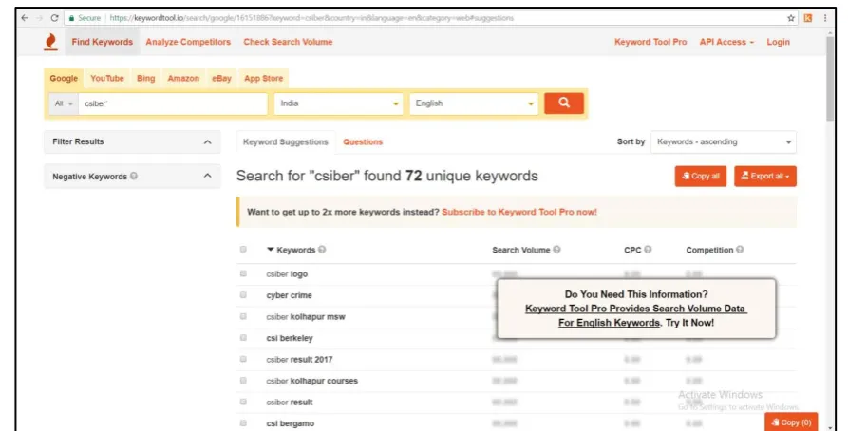Click the browser address bar URL
Screen dimensions: 848x431
311,18
